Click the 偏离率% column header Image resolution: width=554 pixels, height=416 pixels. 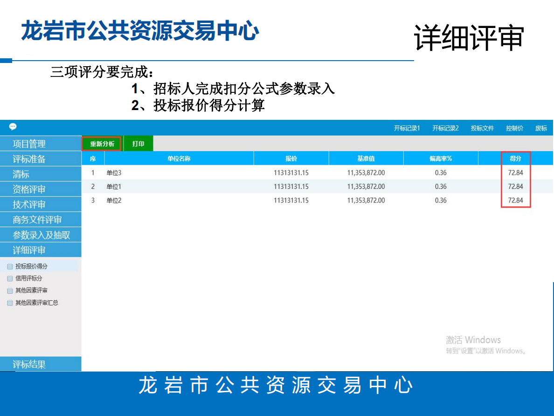tap(441, 159)
